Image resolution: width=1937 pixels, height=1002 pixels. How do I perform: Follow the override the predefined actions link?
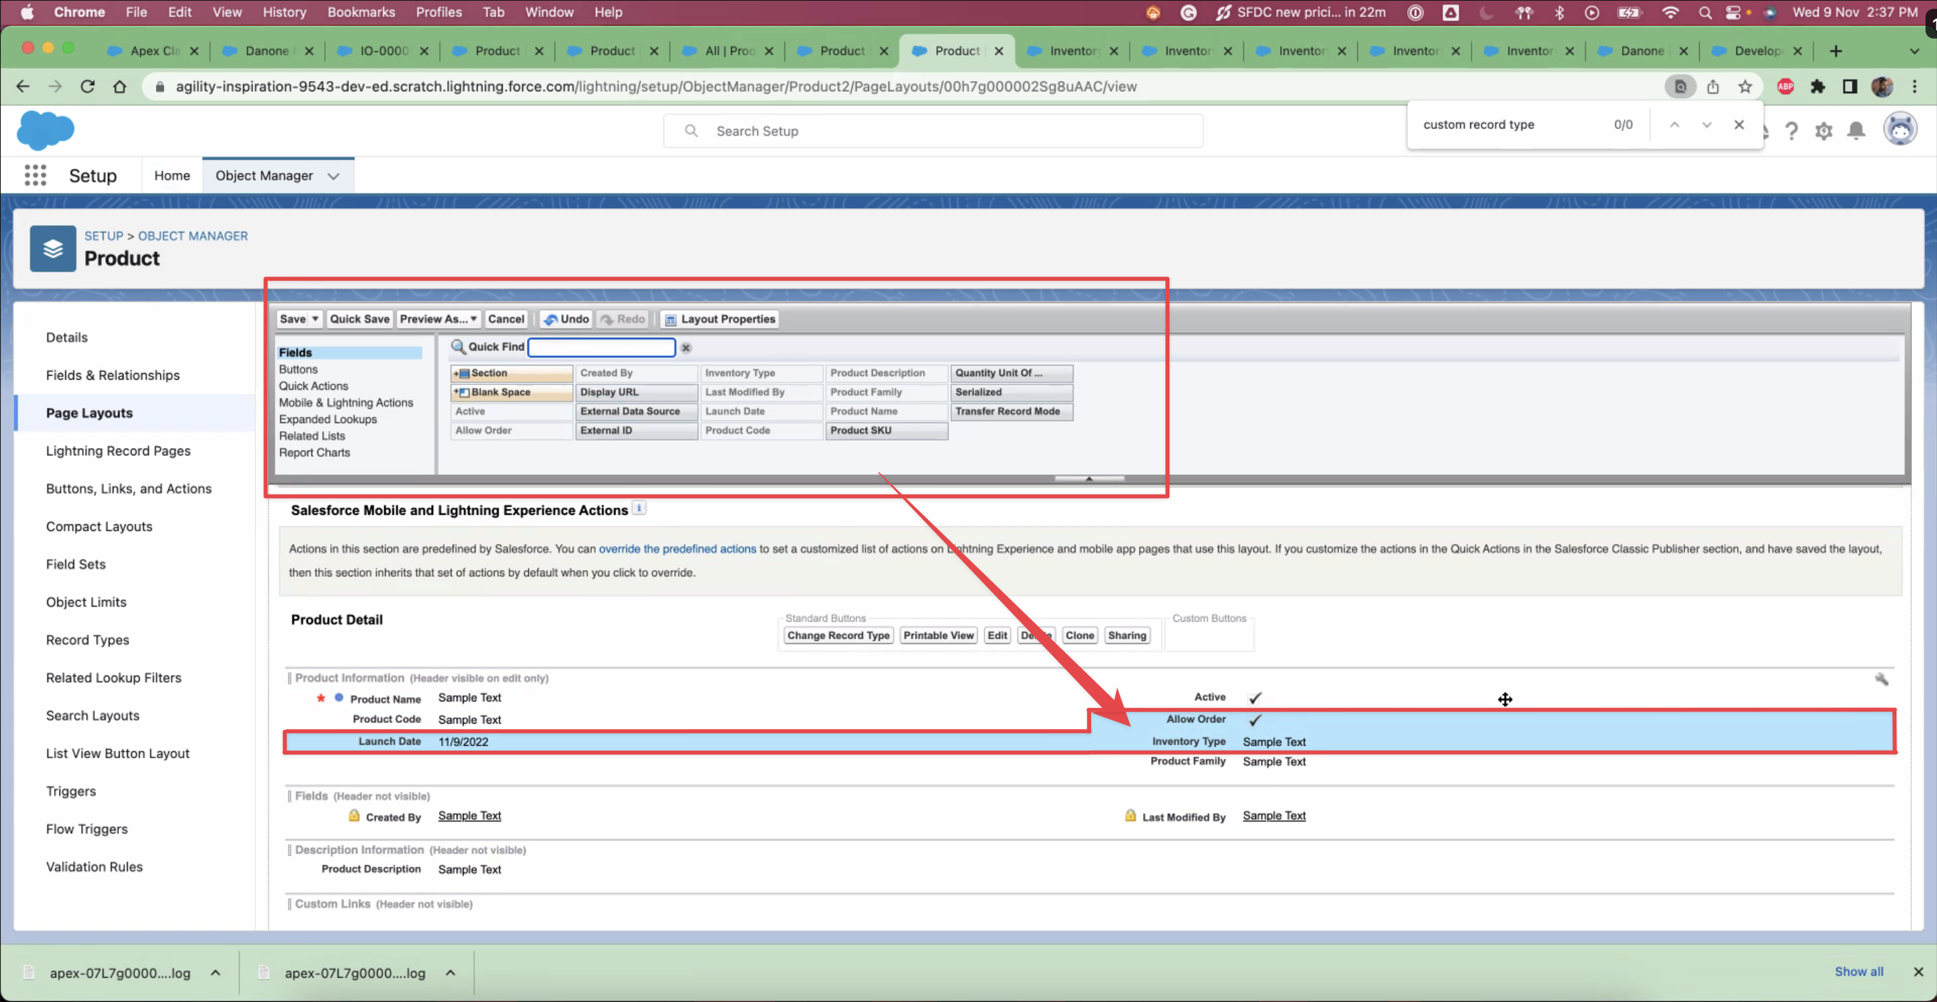coord(677,549)
